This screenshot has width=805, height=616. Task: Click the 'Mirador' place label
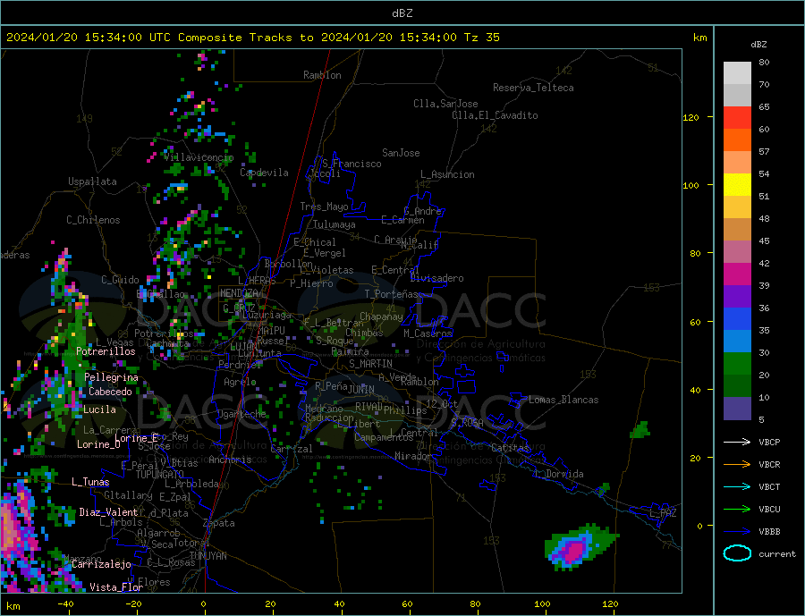pyautogui.click(x=413, y=456)
